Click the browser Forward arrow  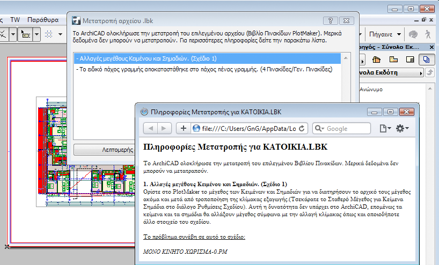click(164, 128)
